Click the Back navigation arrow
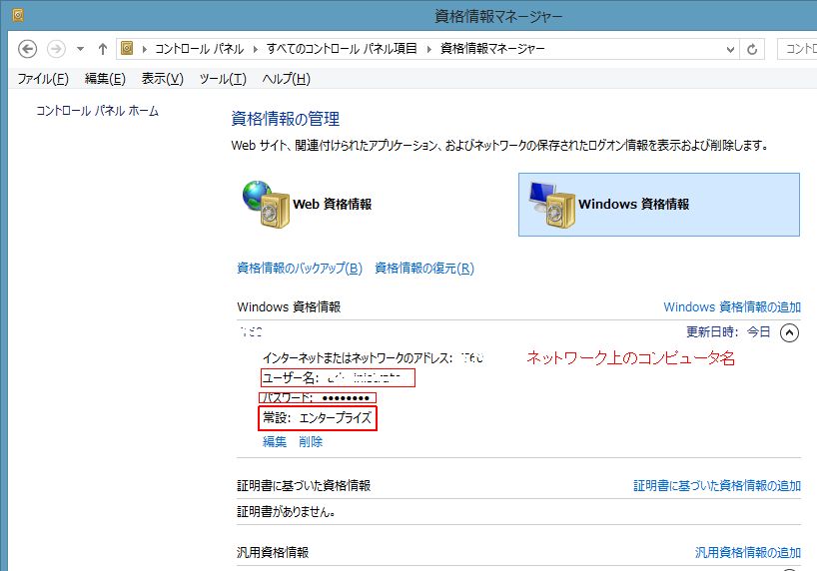This screenshot has height=571, width=817. click(28, 49)
